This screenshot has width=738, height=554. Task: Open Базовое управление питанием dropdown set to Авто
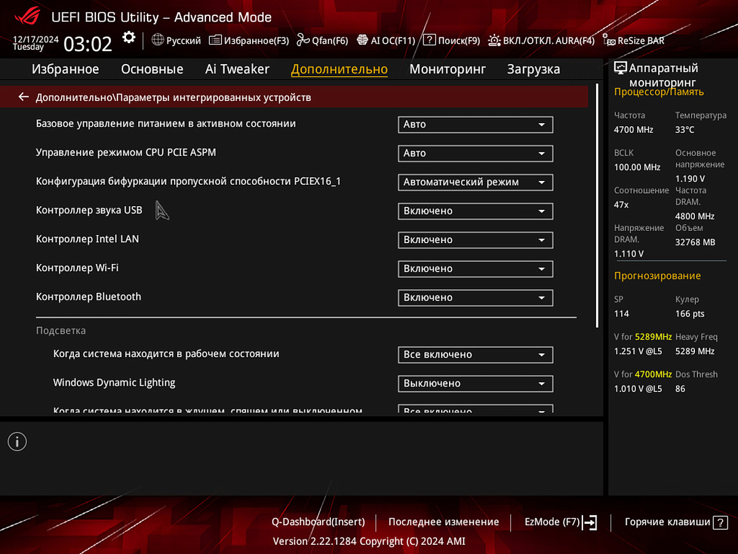475,124
